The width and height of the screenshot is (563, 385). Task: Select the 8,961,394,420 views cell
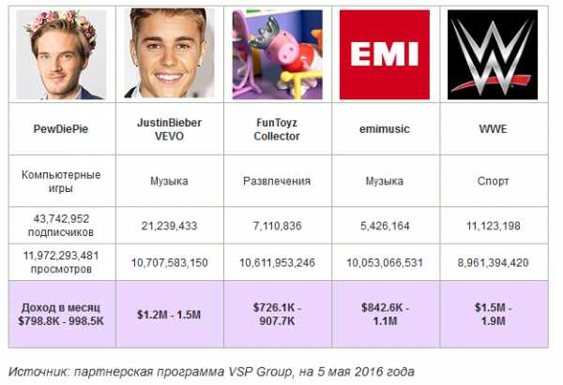coord(495,262)
